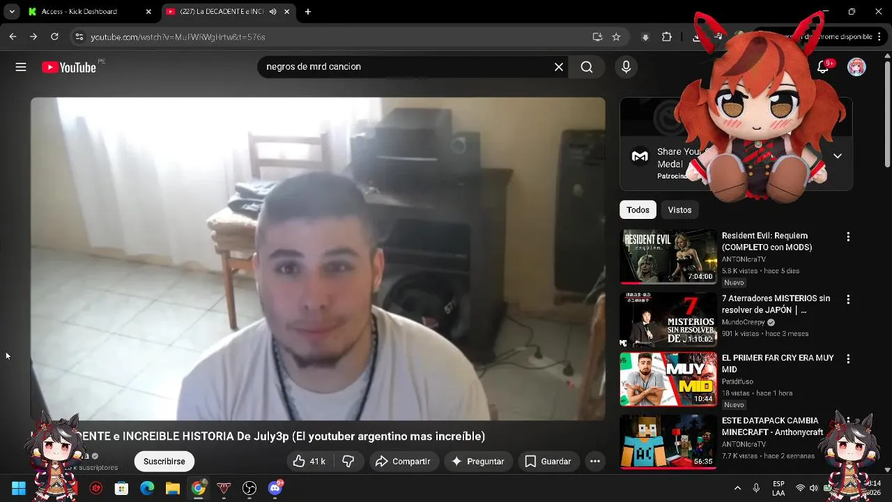Like the video with 41 k likes
Image resolution: width=892 pixels, height=502 pixels.
pos(309,462)
